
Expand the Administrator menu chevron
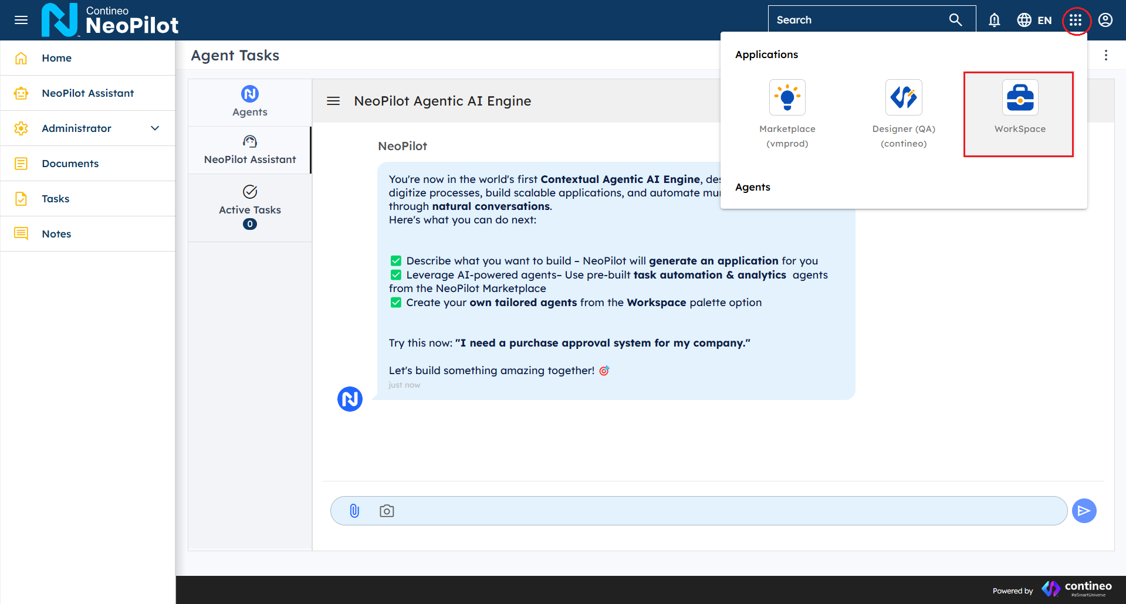point(155,128)
